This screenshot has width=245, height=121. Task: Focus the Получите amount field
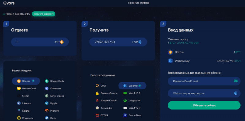[118, 42]
